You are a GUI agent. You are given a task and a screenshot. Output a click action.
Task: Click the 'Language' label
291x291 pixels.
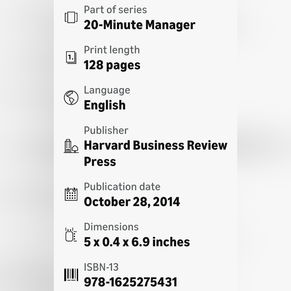click(107, 91)
